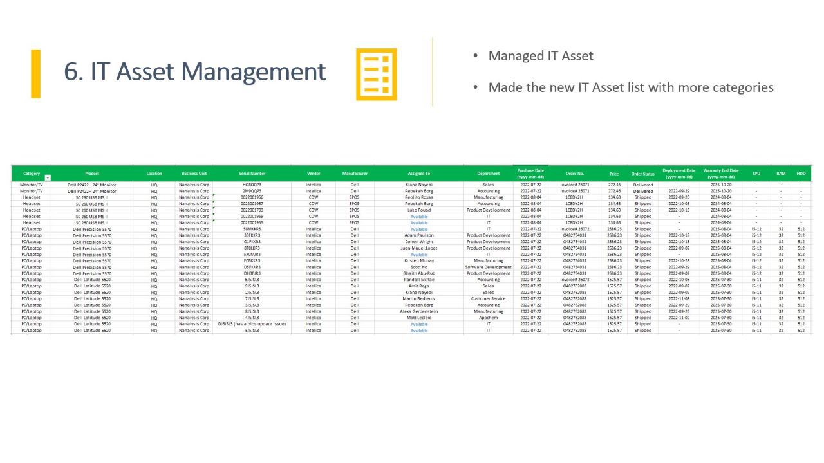The width and height of the screenshot is (824, 463).
Task: Select assigned name 'Randall McRae'
Action: click(419, 280)
